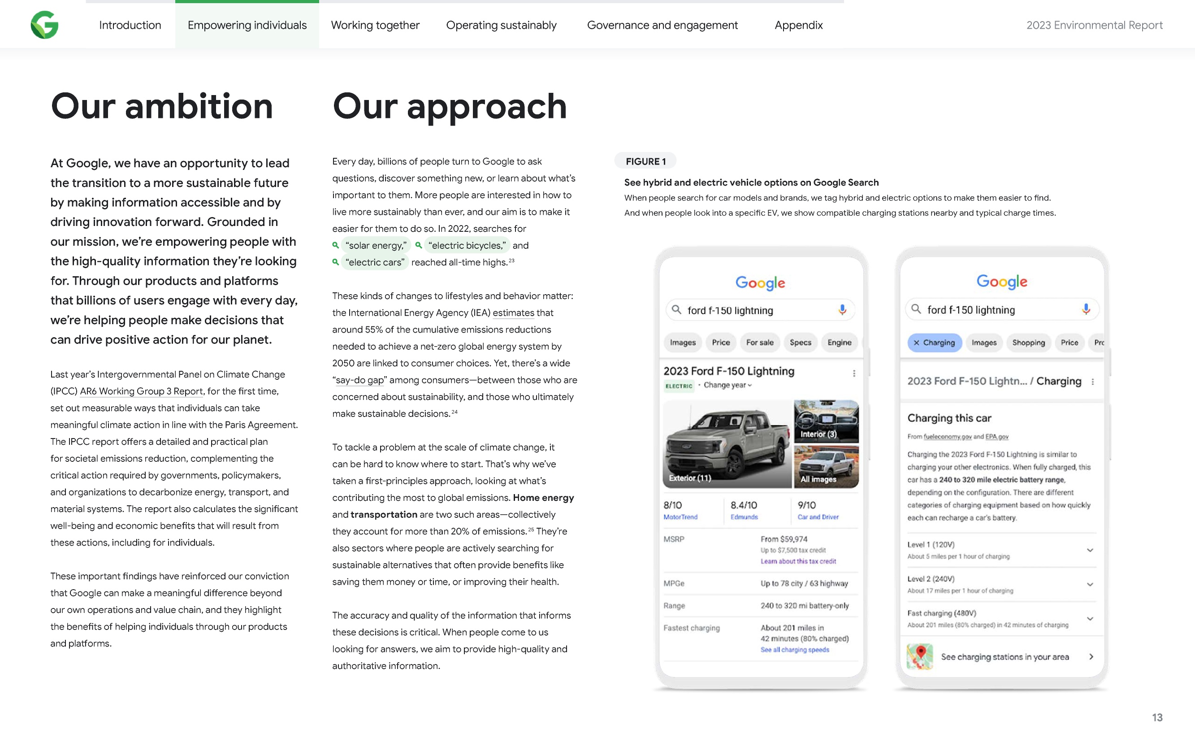Click the "240 to 320 mi battery-only" value
Image resolution: width=1195 pixels, height=747 pixels.
pos(805,606)
